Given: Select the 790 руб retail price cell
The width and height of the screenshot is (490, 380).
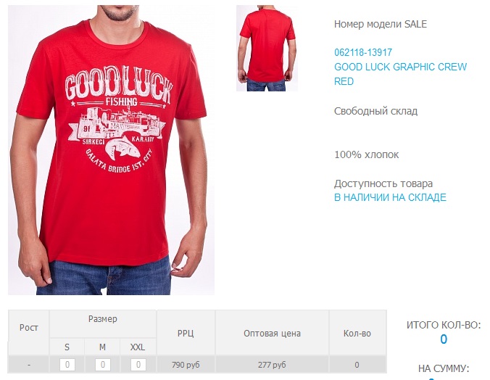Looking at the screenshot, I should click(x=186, y=365).
